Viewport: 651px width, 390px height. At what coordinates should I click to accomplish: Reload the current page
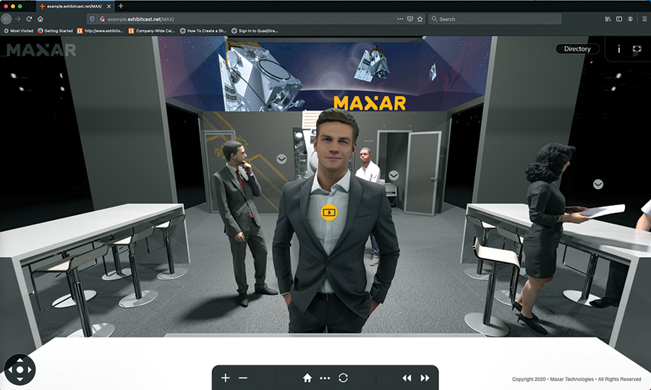[29, 19]
